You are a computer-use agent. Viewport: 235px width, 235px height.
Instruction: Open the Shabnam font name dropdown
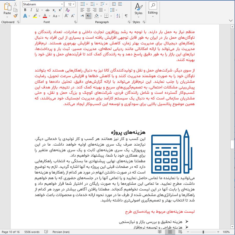point(62,4)
